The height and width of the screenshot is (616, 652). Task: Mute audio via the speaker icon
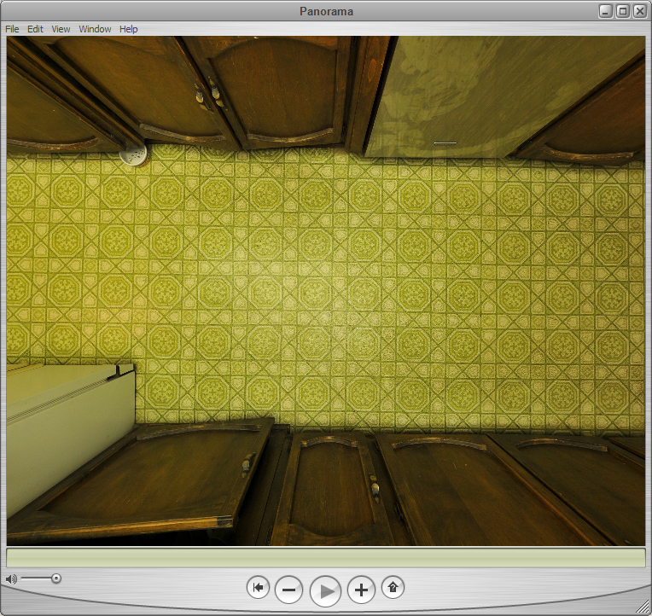click(x=11, y=579)
